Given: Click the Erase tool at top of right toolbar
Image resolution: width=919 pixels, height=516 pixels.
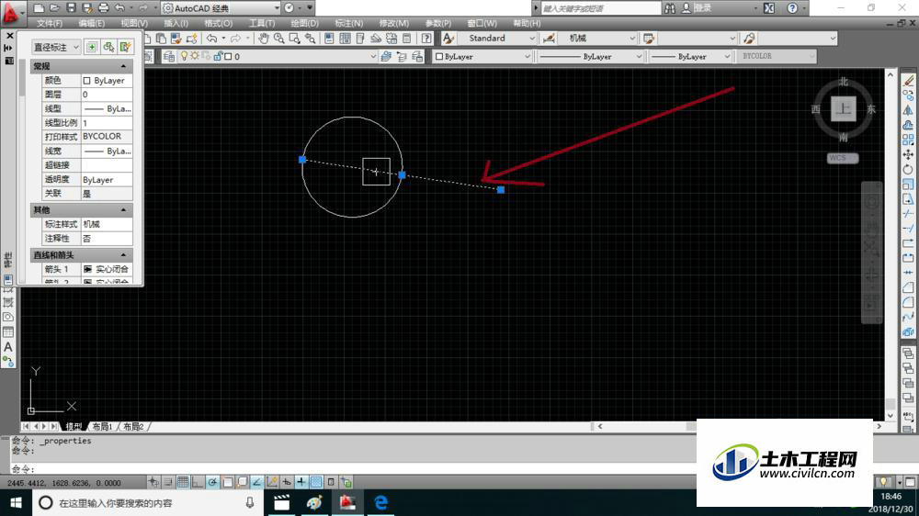Looking at the screenshot, I should pos(908,81).
